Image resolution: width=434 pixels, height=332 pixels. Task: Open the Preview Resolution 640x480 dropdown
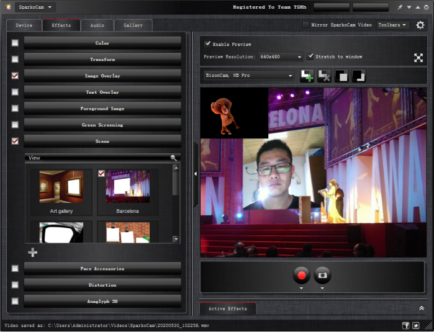pos(281,56)
